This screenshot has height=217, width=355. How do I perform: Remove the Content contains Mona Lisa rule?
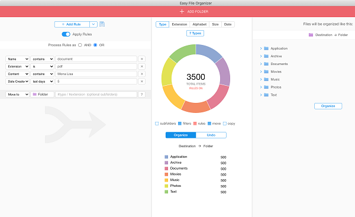click(x=142, y=74)
